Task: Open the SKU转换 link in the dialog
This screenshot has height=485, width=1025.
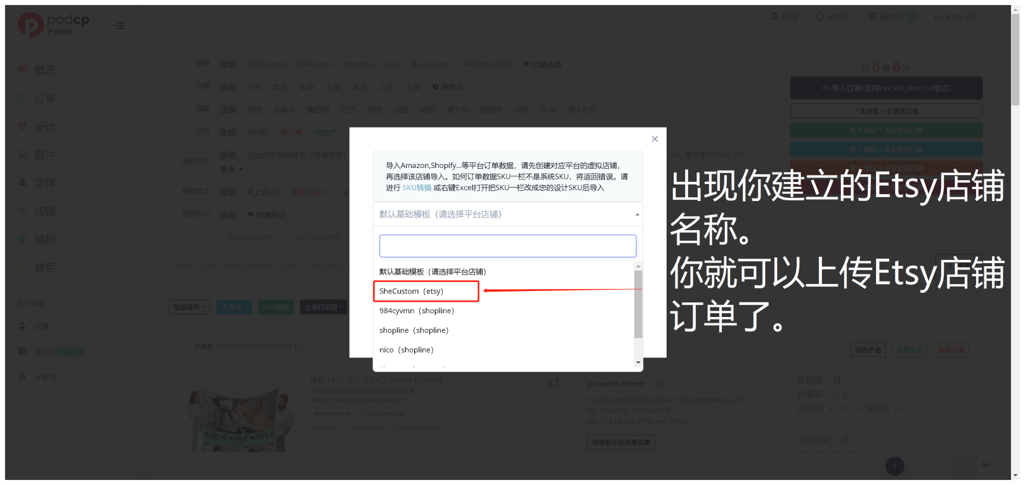Action: pyautogui.click(x=417, y=188)
